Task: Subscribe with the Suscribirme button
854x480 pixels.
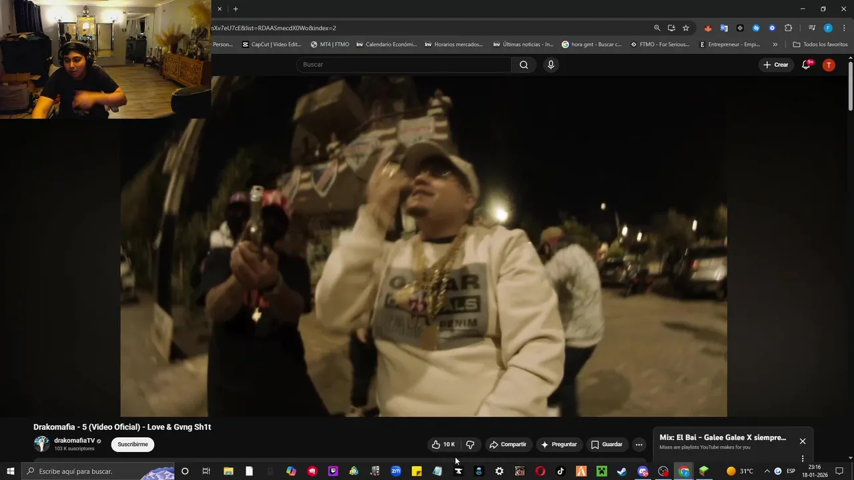Action: [133, 445]
